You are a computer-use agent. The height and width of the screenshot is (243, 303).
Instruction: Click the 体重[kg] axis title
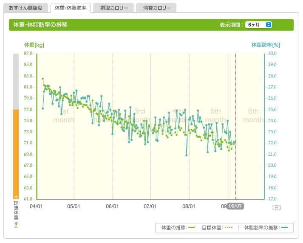34,45
